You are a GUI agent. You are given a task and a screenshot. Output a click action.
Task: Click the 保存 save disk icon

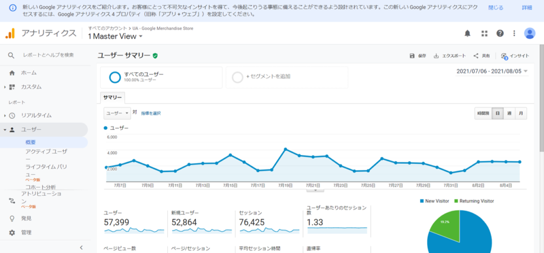point(412,56)
